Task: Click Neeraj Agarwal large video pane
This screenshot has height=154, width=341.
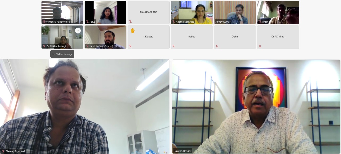Action: coord(85,106)
